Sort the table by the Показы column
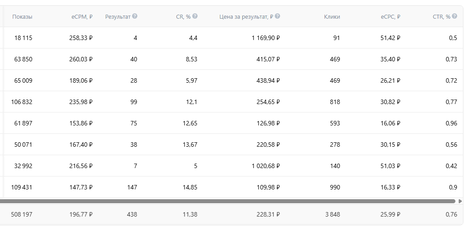This screenshot has width=467, height=229. pos(22,17)
